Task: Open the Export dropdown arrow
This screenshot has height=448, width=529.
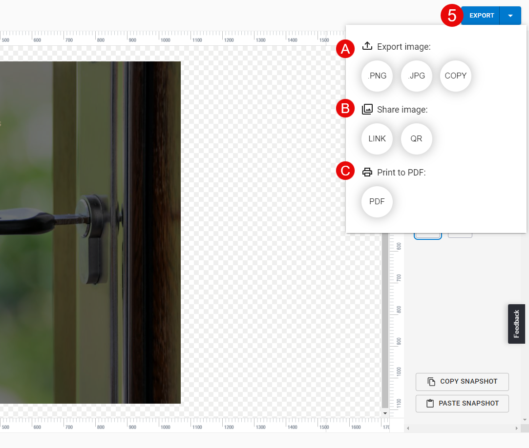Action: pyautogui.click(x=510, y=16)
